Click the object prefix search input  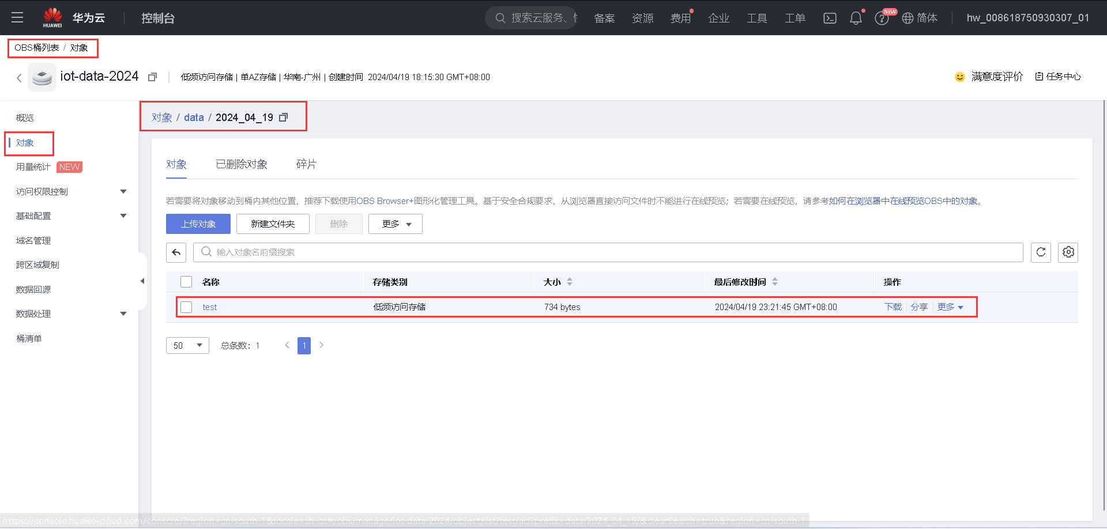[x=404, y=252]
